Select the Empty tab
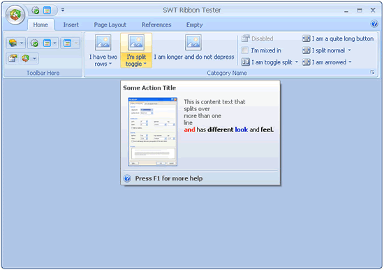The height and width of the screenshot is (270, 384). tap(195, 24)
